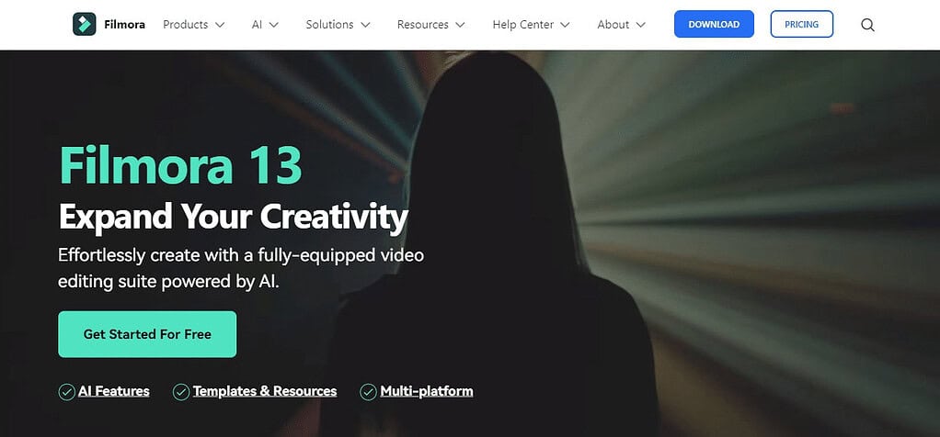Click the blue DOWNLOAD button

(x=714, y=24)
